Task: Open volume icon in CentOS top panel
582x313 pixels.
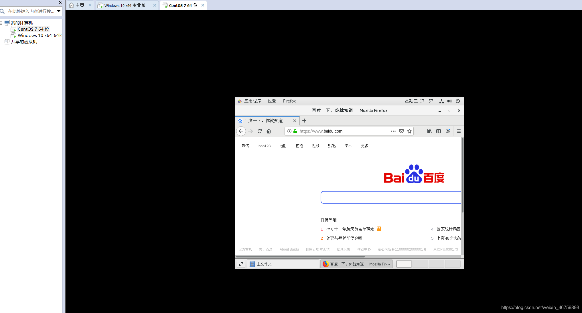Action: pos(449,101)
